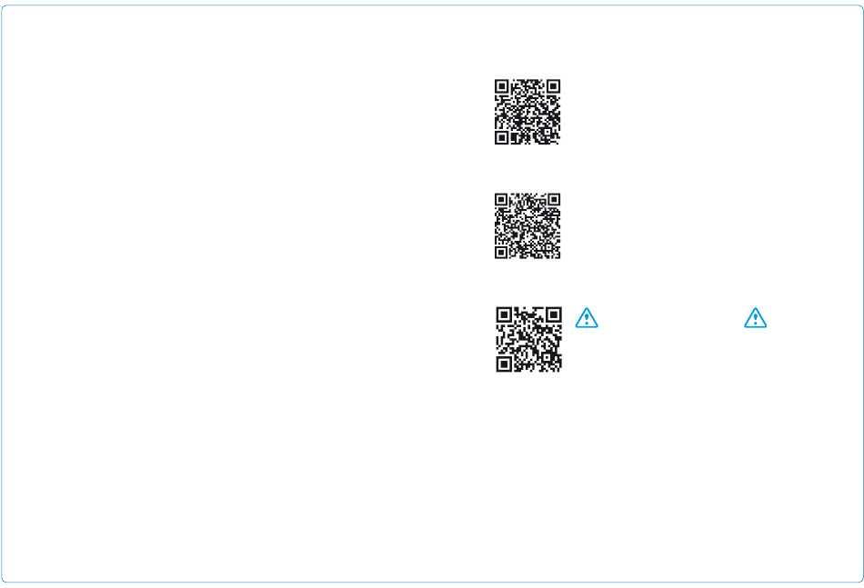The width and height of the screenshot is (864, 588).
Task: Click the left blue warning triangle icon
Action: (x=587, y=318)
